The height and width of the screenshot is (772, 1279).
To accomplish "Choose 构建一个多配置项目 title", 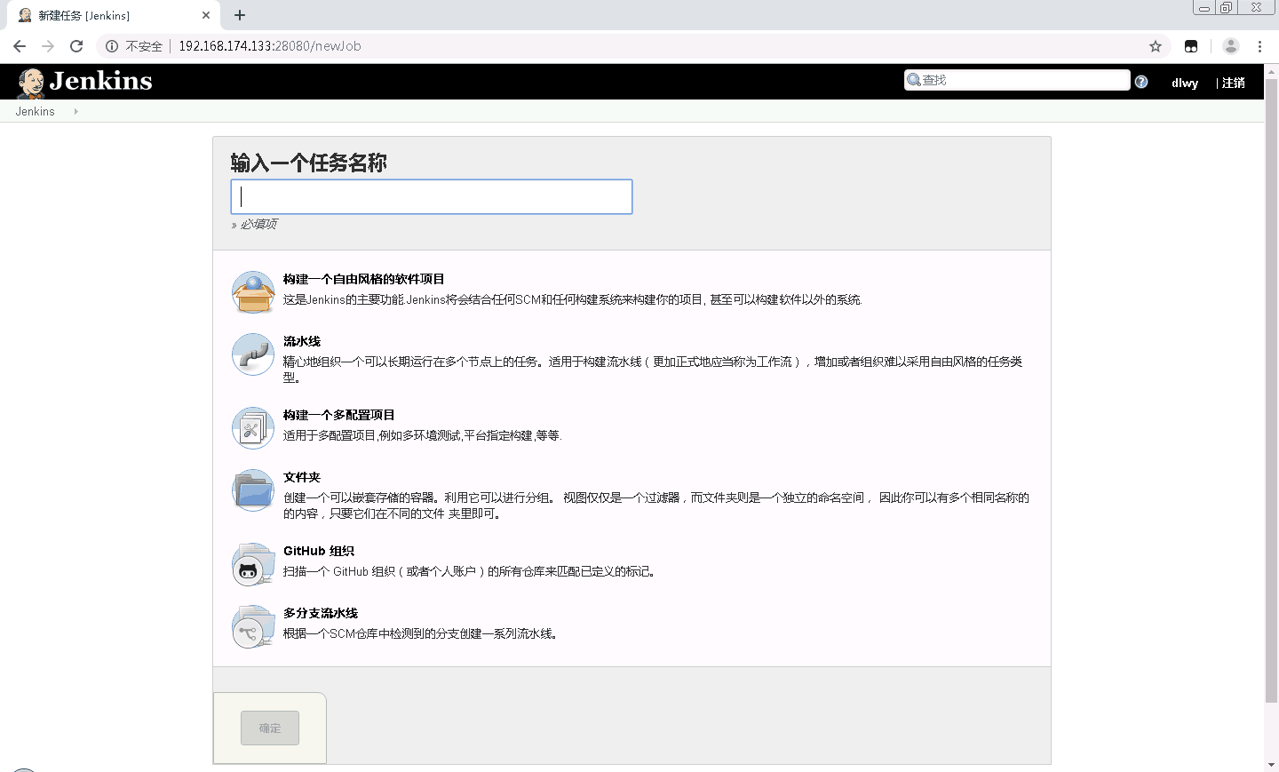I will tap(339, 415).
